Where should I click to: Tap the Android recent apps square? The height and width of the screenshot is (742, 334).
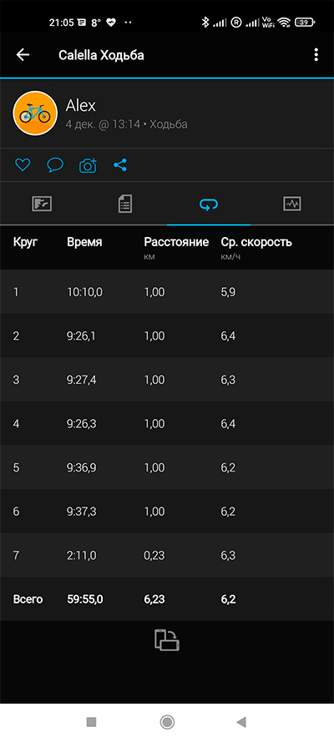click(91, 722)
